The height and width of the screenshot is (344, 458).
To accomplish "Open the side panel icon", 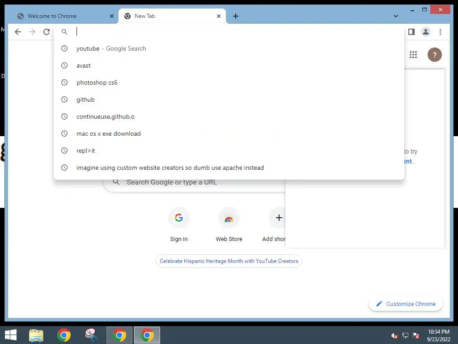I will coord(411,32).
